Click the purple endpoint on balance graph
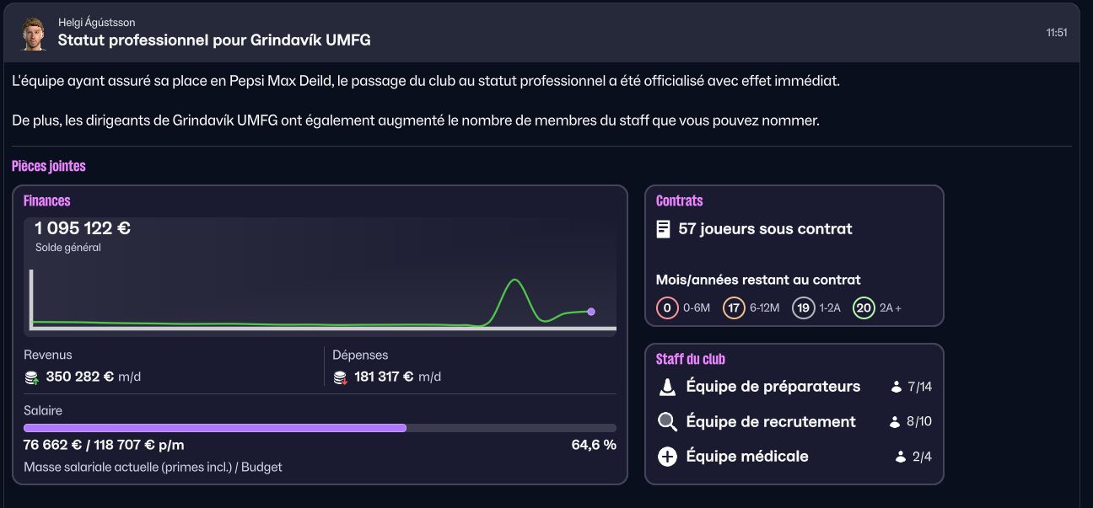Image resolution: width=1093 pixels, height=508 pixels. pyautogui.click(x=591, y=312)
